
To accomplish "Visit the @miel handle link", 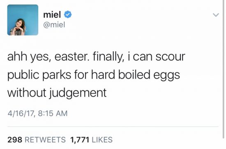I will point(54,25).
